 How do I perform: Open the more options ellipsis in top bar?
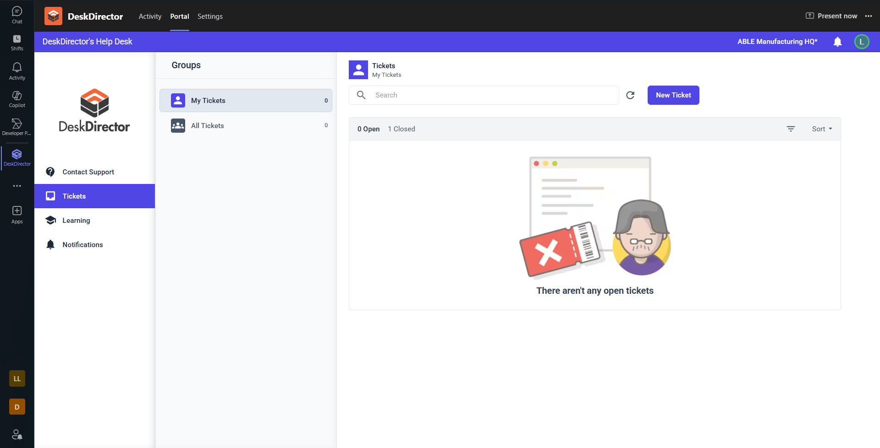pos(869,16)
